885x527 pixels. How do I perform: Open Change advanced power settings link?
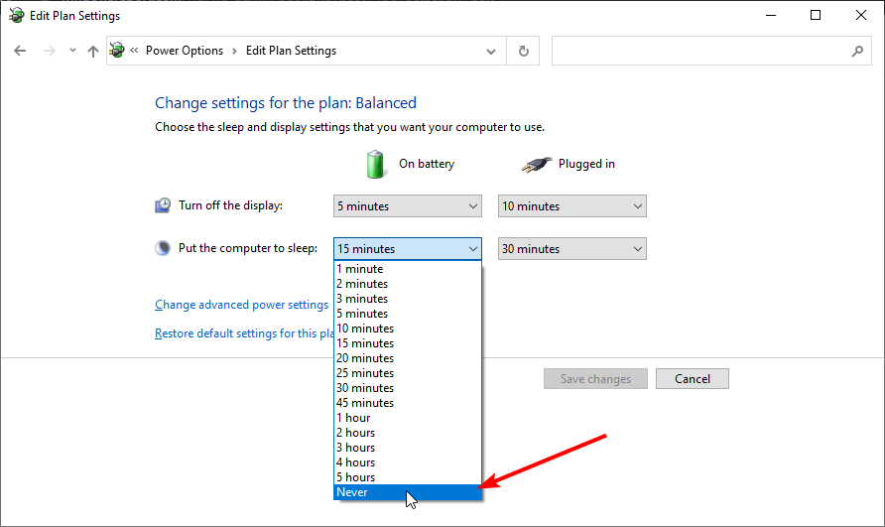(241, 305)
